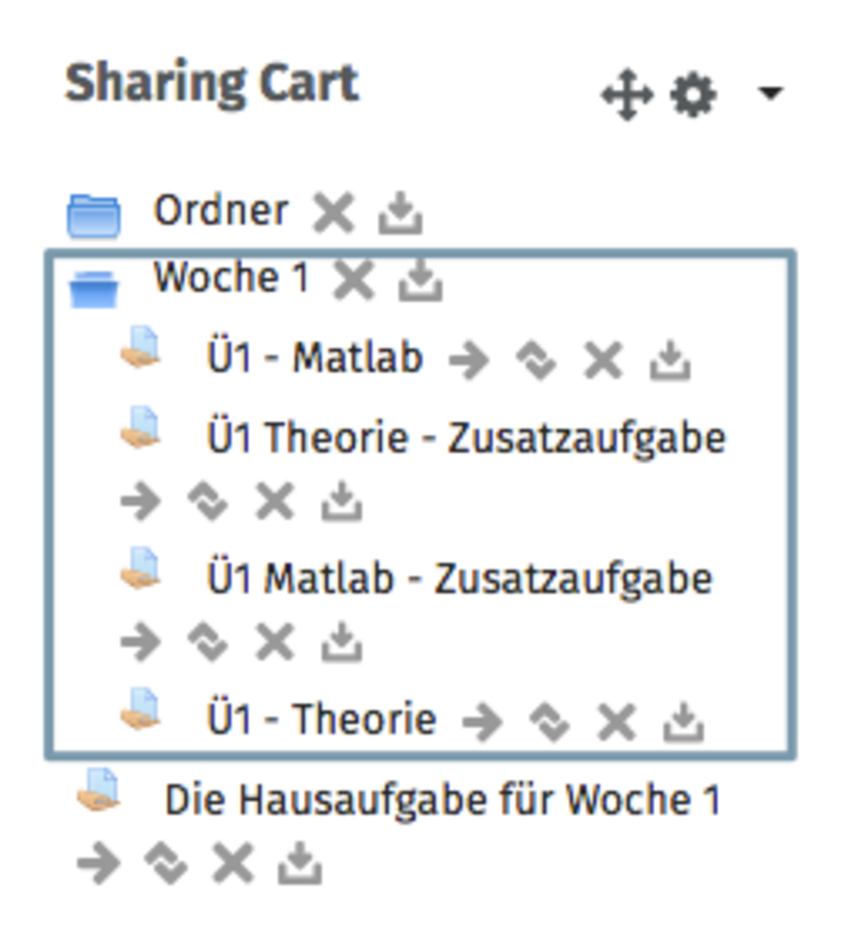The image size is (868, 925).
Task: Collapse the Woche 1 folder
Action: [94, 288]
